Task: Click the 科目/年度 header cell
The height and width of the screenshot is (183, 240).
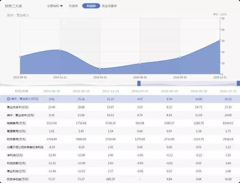Action: click(21, 91)
